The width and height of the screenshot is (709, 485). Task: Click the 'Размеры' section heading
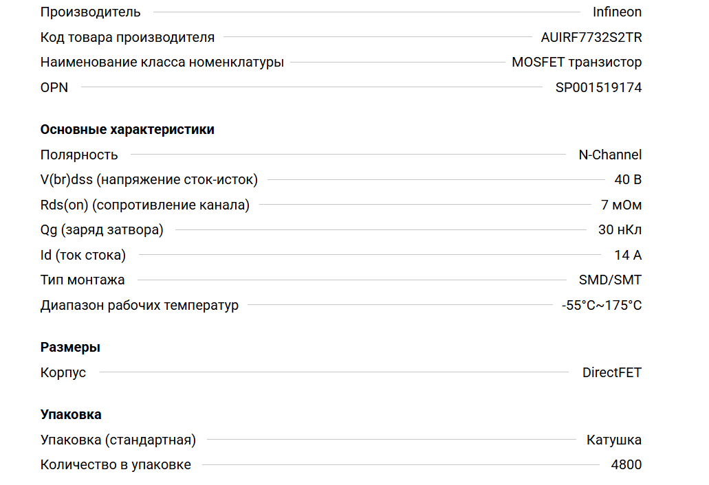point(70,347)
